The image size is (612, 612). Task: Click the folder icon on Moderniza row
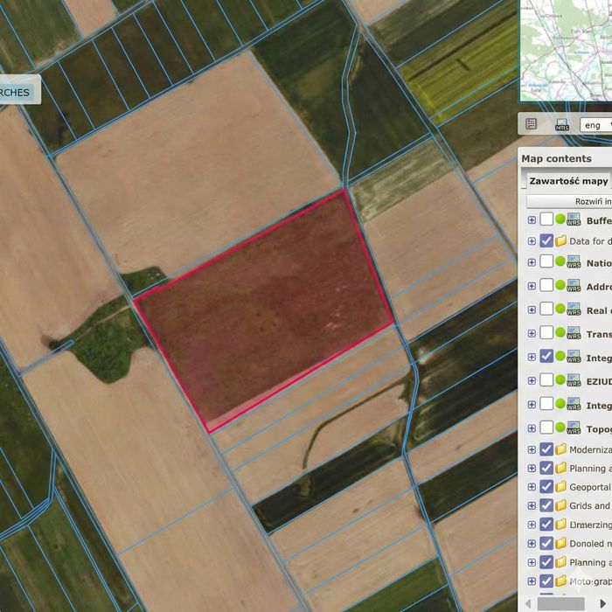tap(561, 449)
